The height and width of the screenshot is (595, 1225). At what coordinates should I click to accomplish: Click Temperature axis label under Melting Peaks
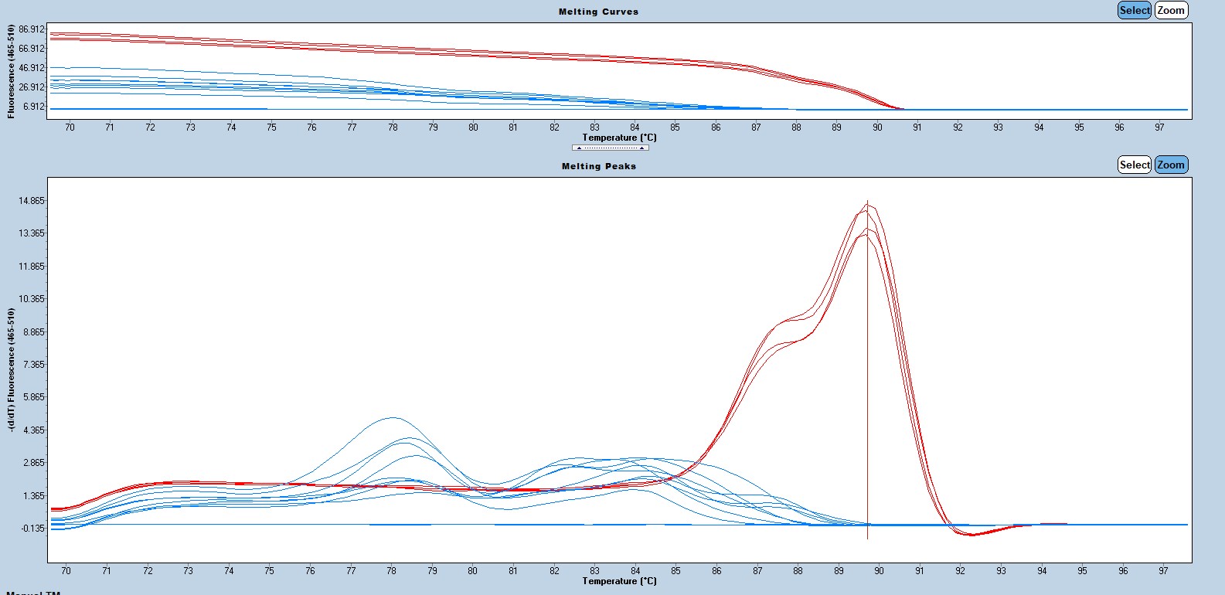click(619, 581)
